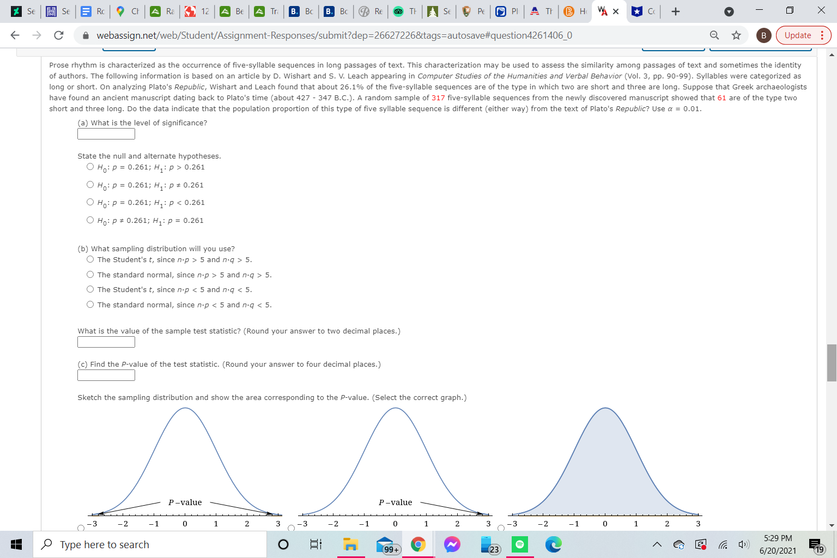Click the scrollbar up arrow
Image resolution: width=837 pixels, height=558 pixels.
tap(832, 54)
